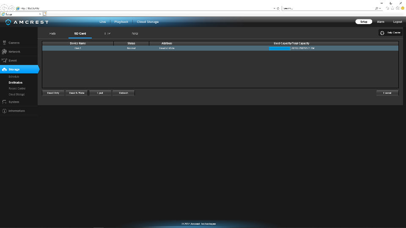Viewport: 406px width, 228px height.
Task: Switch to the NAS tab
Action: click(x=134, y=34)
